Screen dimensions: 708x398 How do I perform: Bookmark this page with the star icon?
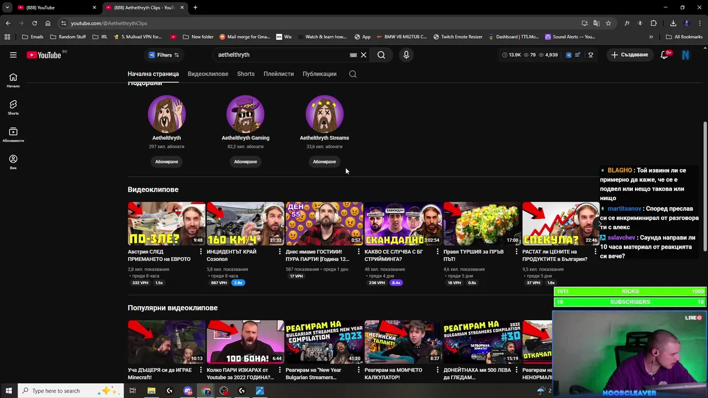tap(608, 23)
